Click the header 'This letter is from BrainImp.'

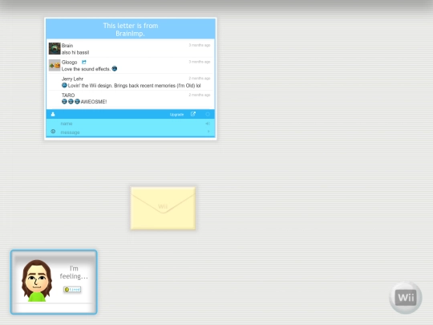pyautogui.click(x=131, y=30)
